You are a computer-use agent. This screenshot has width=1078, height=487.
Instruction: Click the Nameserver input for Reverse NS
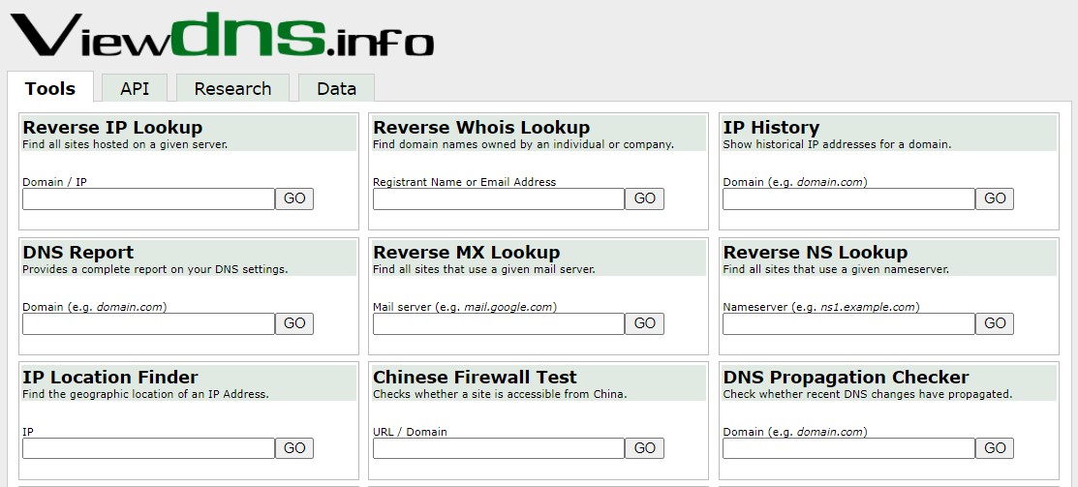coord(848,323)
